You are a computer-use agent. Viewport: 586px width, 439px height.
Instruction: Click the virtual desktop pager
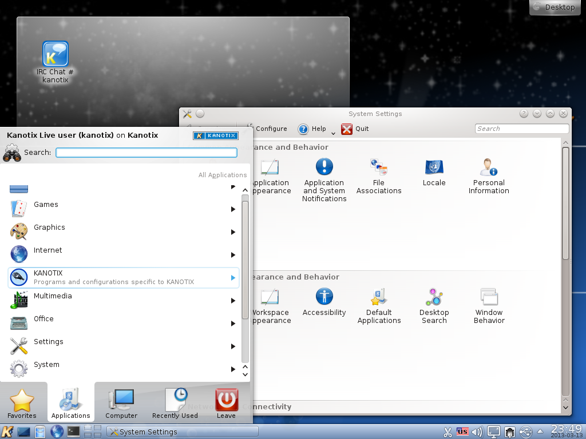(x=93, y=432)
